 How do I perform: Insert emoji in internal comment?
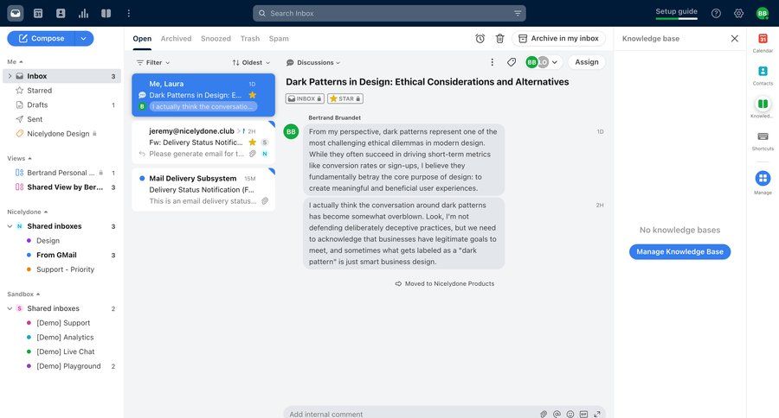[570, 414]
